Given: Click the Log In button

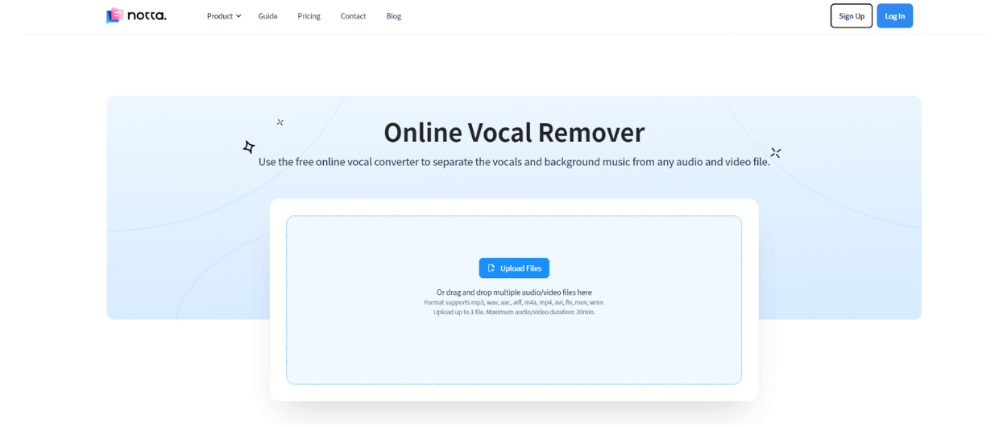Looking at the screenshot, I should (x=894, y=16).
